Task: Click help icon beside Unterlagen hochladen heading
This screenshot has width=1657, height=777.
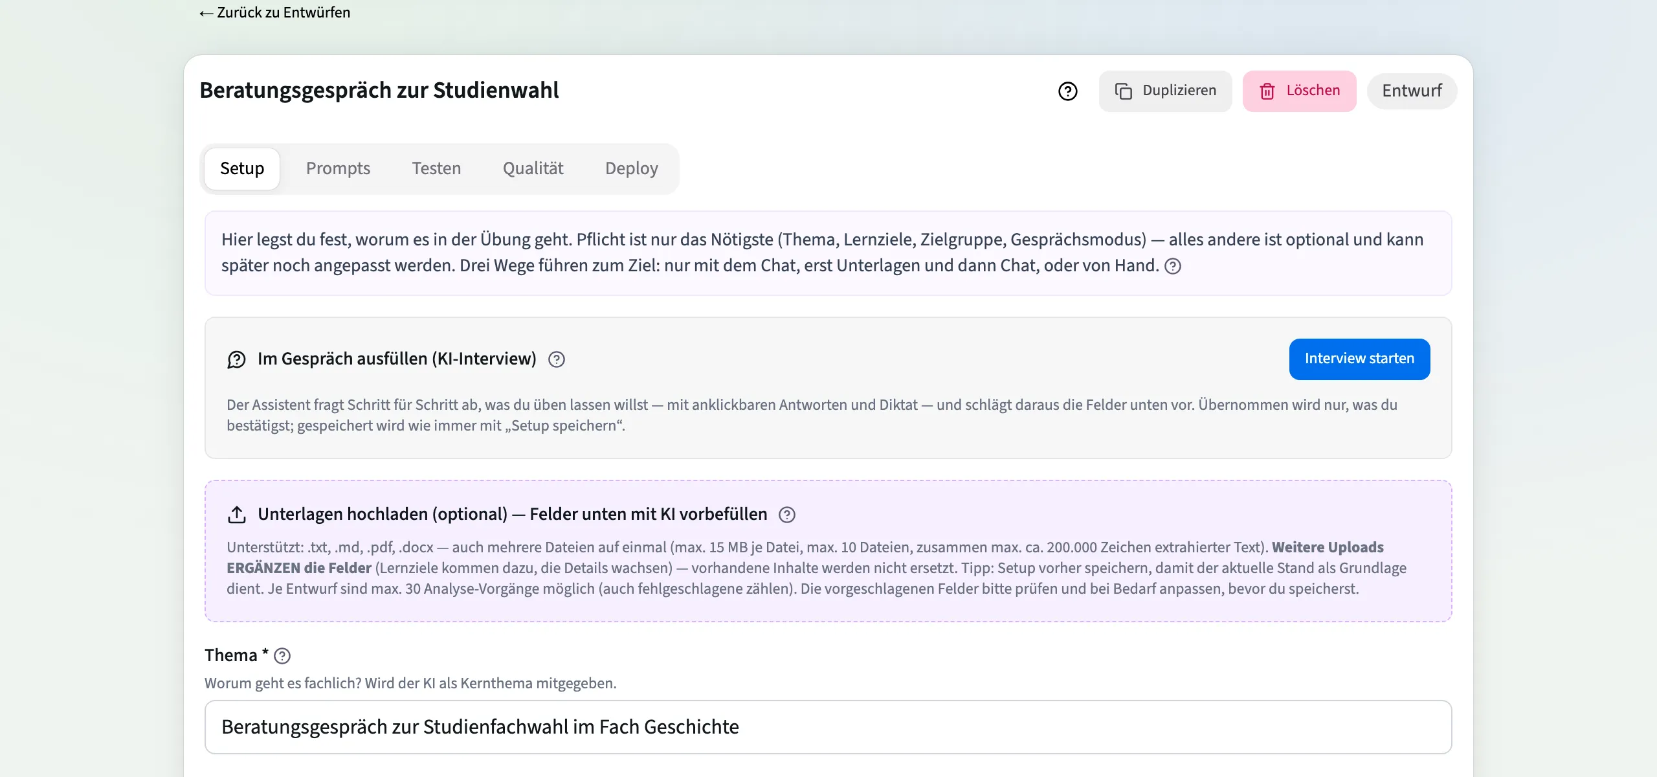Action: pos(787,515)
